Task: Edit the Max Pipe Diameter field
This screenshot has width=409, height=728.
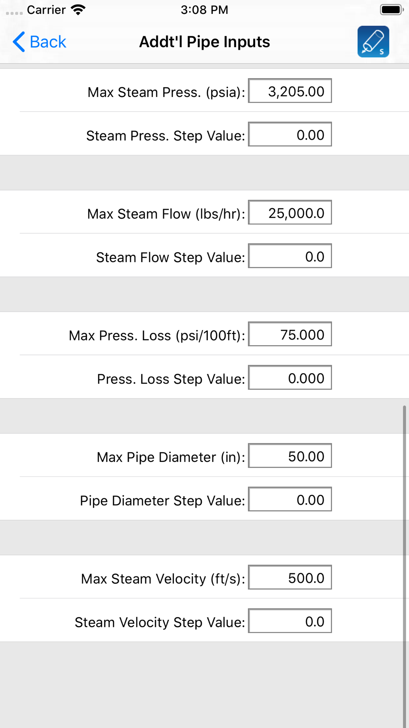Action: click(x=290, y=456)
